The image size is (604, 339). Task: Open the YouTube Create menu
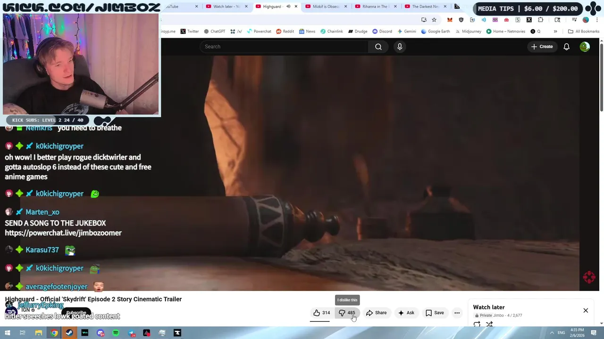(x=542, y=47)
